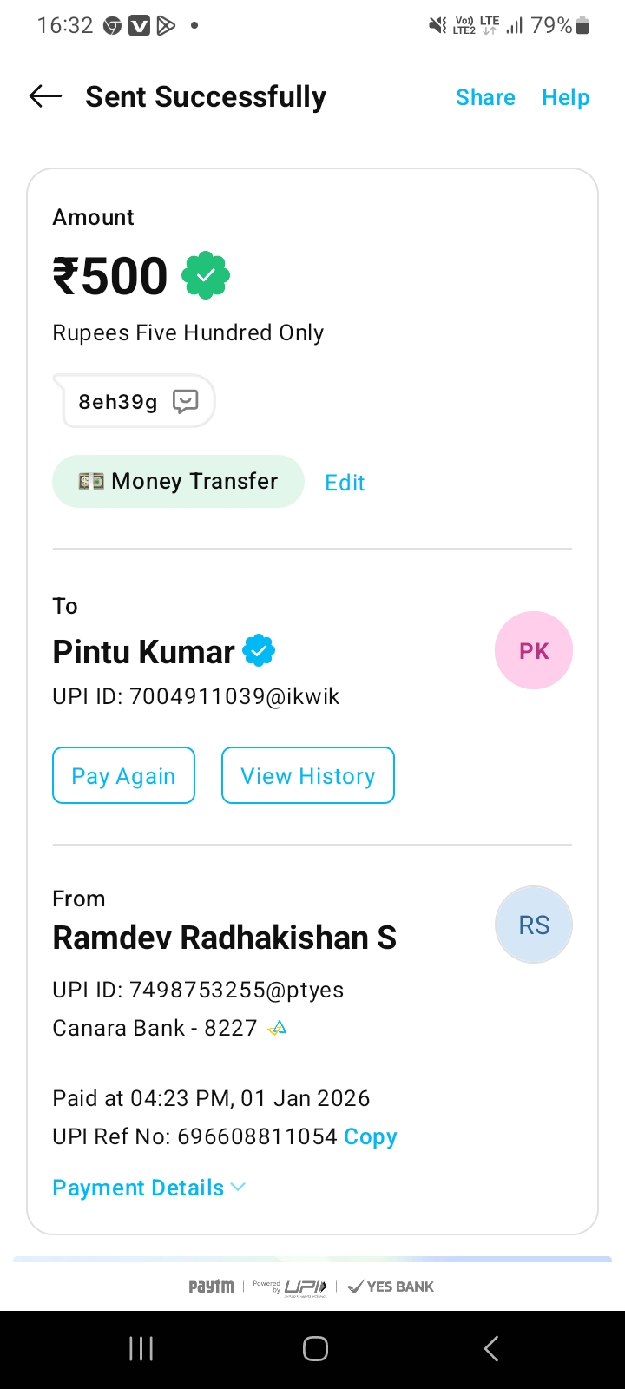Edit the payment category tag
625x1389 pixels.
pos(345,483)
